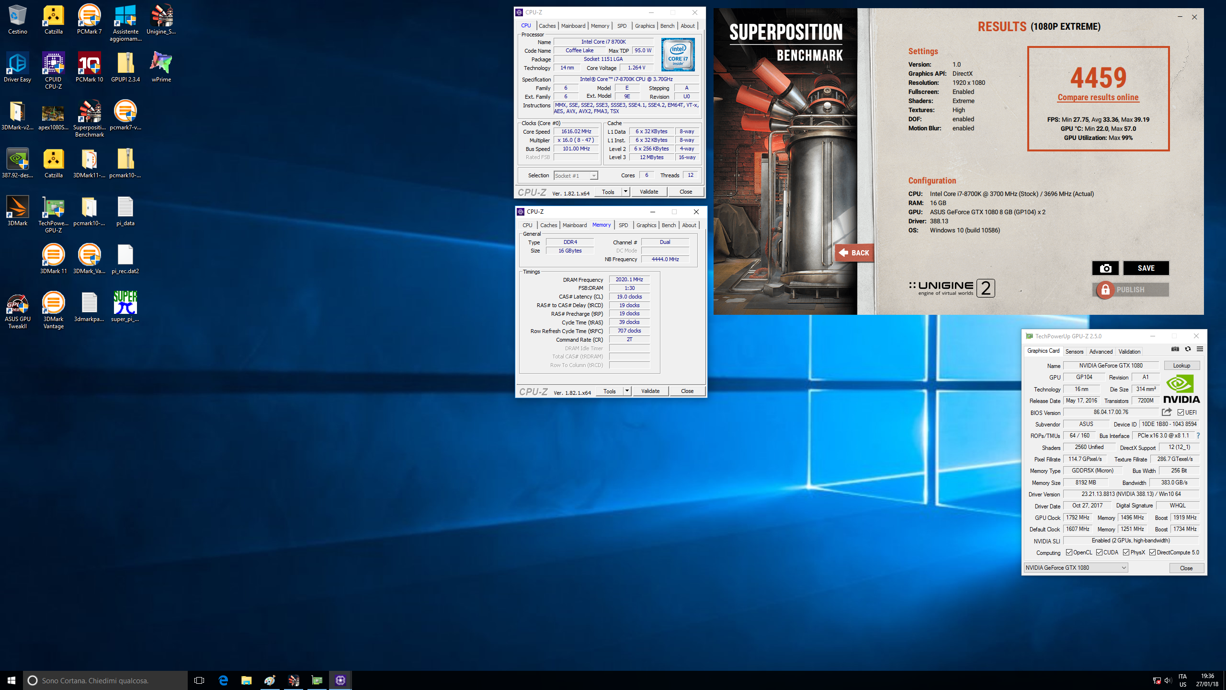The height and width of the screenshot is (690, 1226).
Task: Click the Bus Interface question mark in GPU-Z
Action: [1198, 436]
